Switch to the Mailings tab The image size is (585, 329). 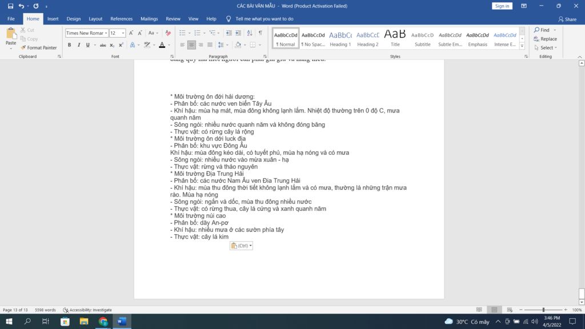149,19
